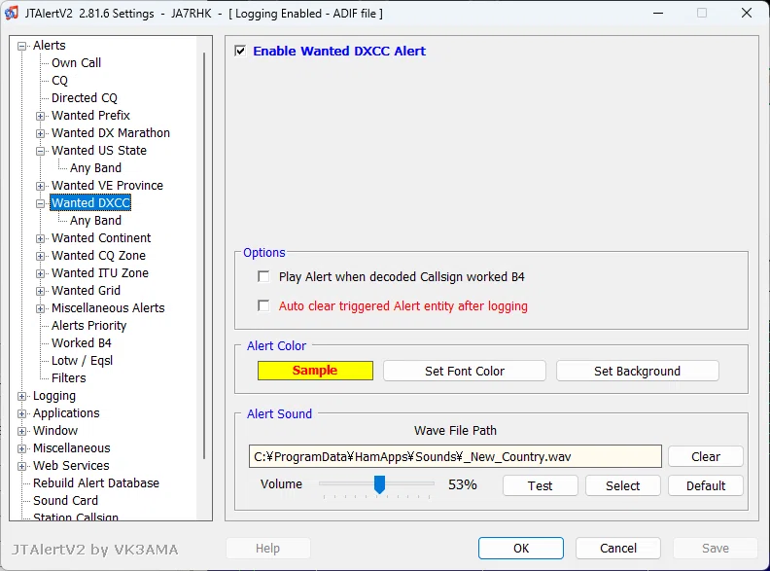Select Wanted US State item
Viewport: 770px width, 571px height.
[99, 151]
